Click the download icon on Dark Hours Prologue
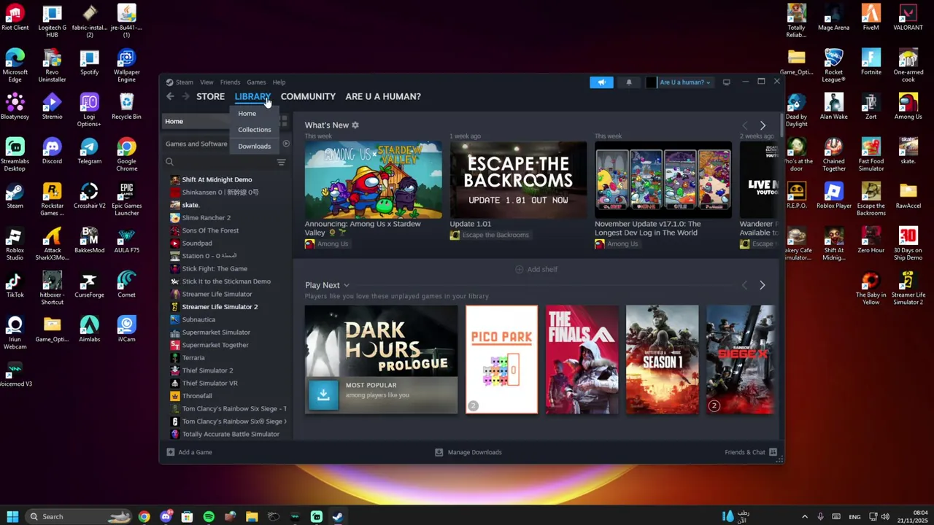Viewport: 934px width, 525px height. click(323, 394)
